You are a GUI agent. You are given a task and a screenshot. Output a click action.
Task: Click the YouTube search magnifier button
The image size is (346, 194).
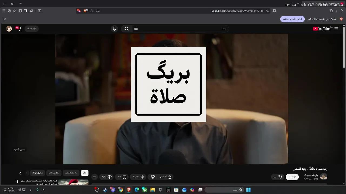(127, 29)
